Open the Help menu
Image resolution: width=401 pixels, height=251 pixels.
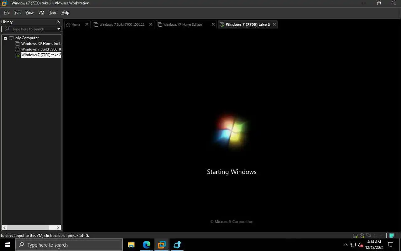pyautogui.click(x=65, y=13)
